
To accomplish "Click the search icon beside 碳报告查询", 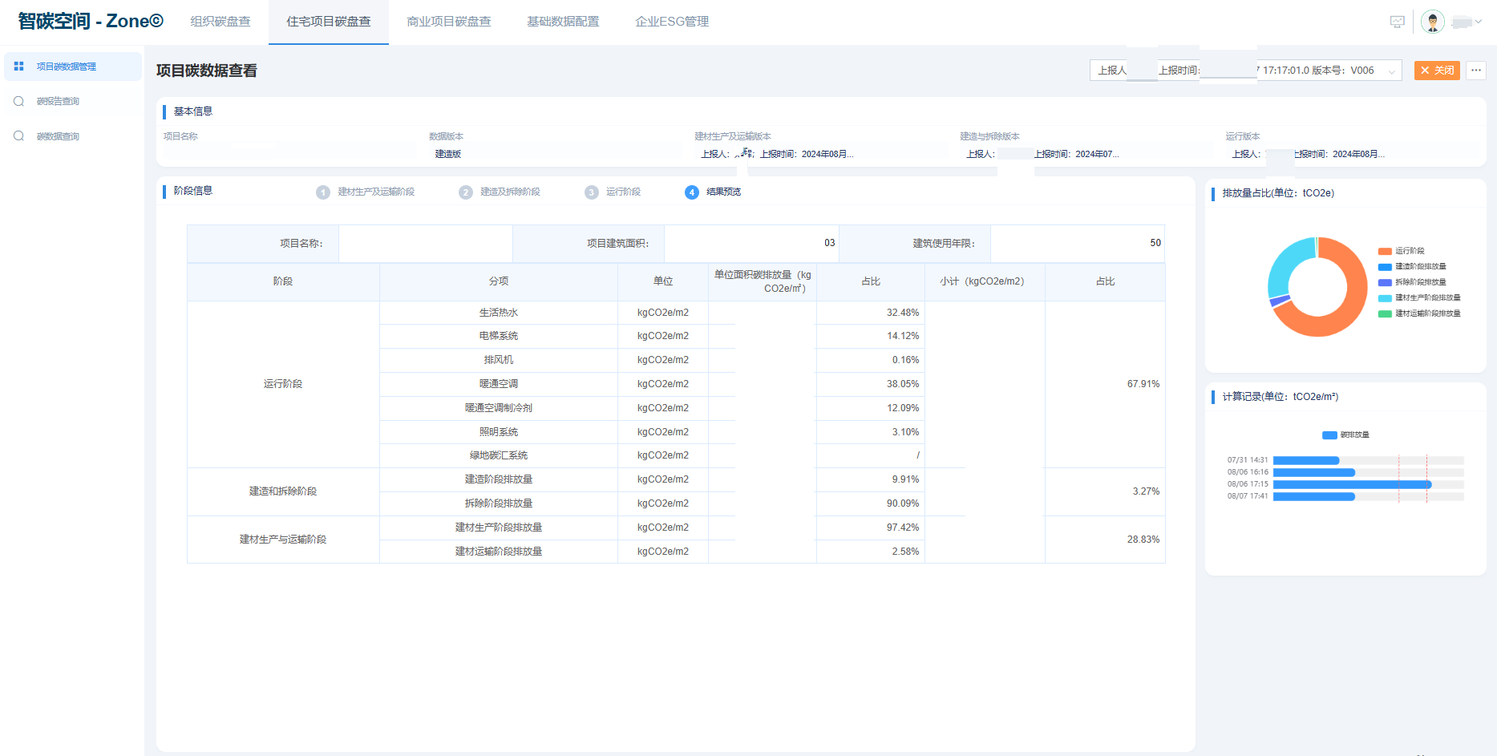I will coord(18,101).
